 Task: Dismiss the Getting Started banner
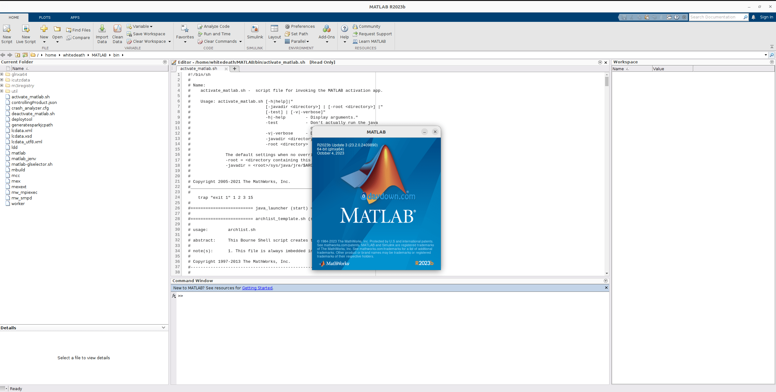pyautogui.click(x=606, y=288)
